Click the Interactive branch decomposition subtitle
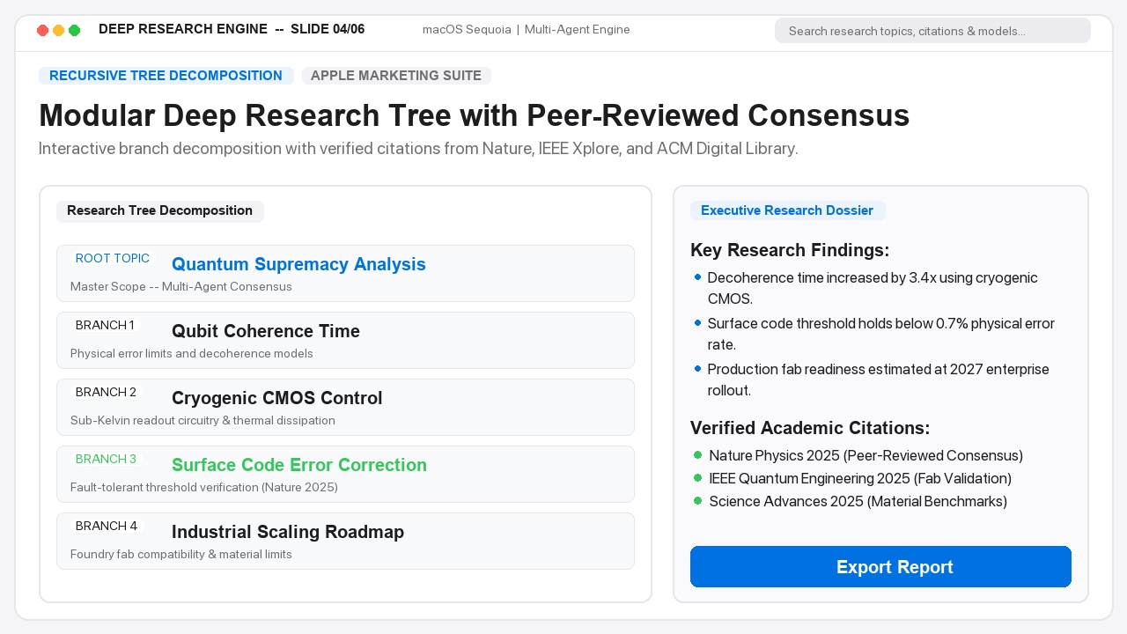Screen dimensions: 1127x634 (x=418, y=149)
